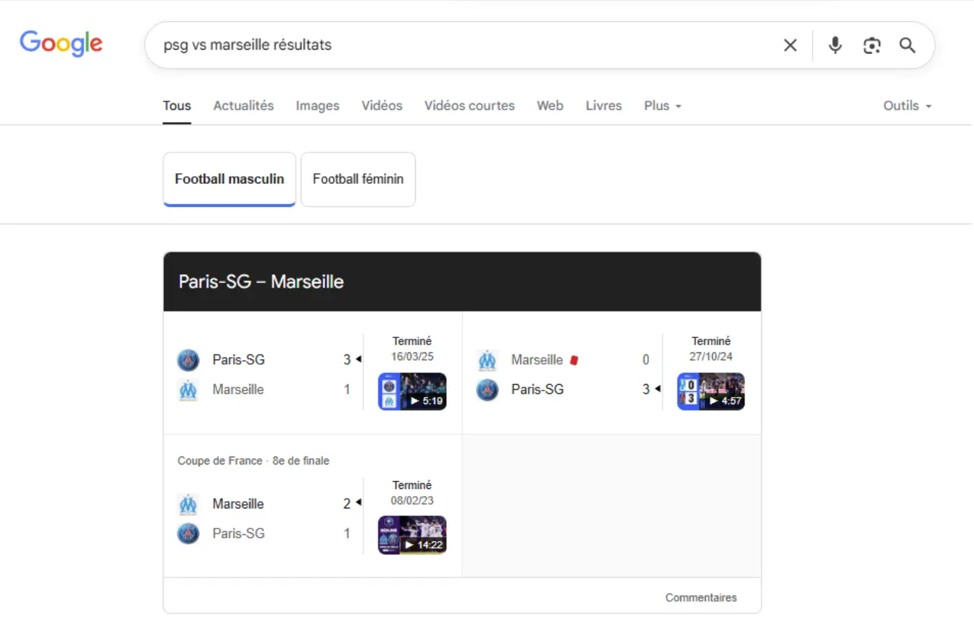This screenshot has width=974, height=640.
Task: Play the 4:57 highlight video thumbnail
Action: coord(711,391)
